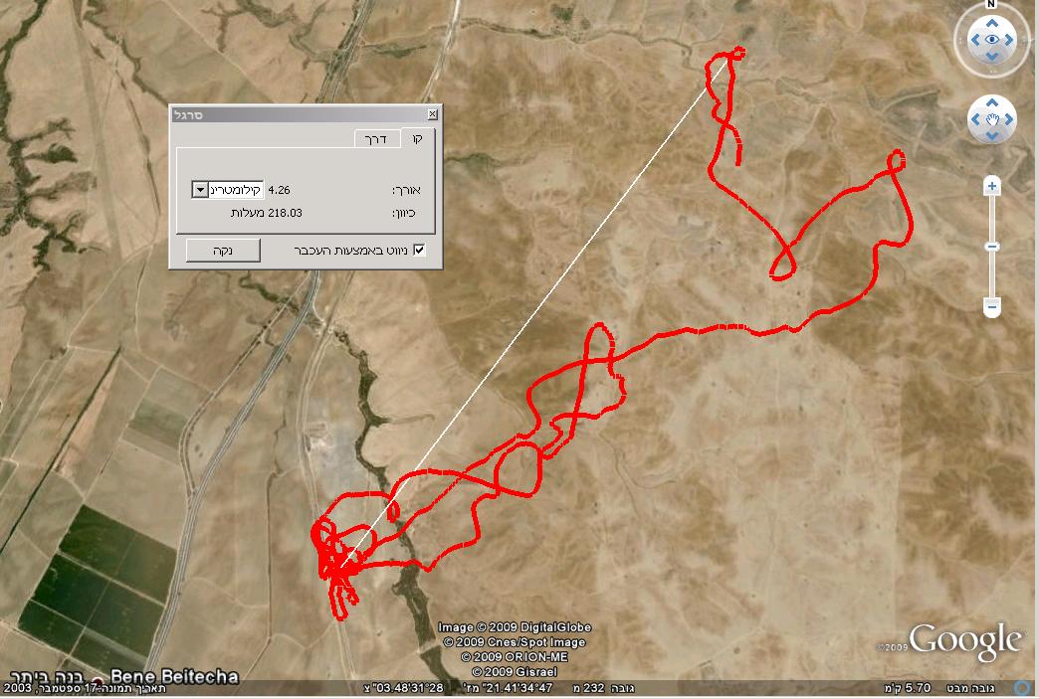Click the zoom slider handle
Viewport: 1039px width, 699px height.
[x=992, y=247]
